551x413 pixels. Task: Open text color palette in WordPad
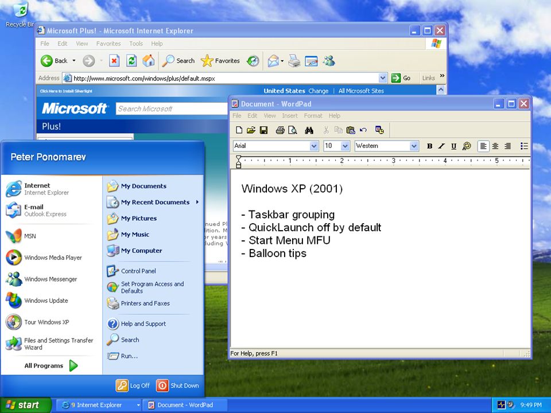pyautogui.click(x=466, y=146)
